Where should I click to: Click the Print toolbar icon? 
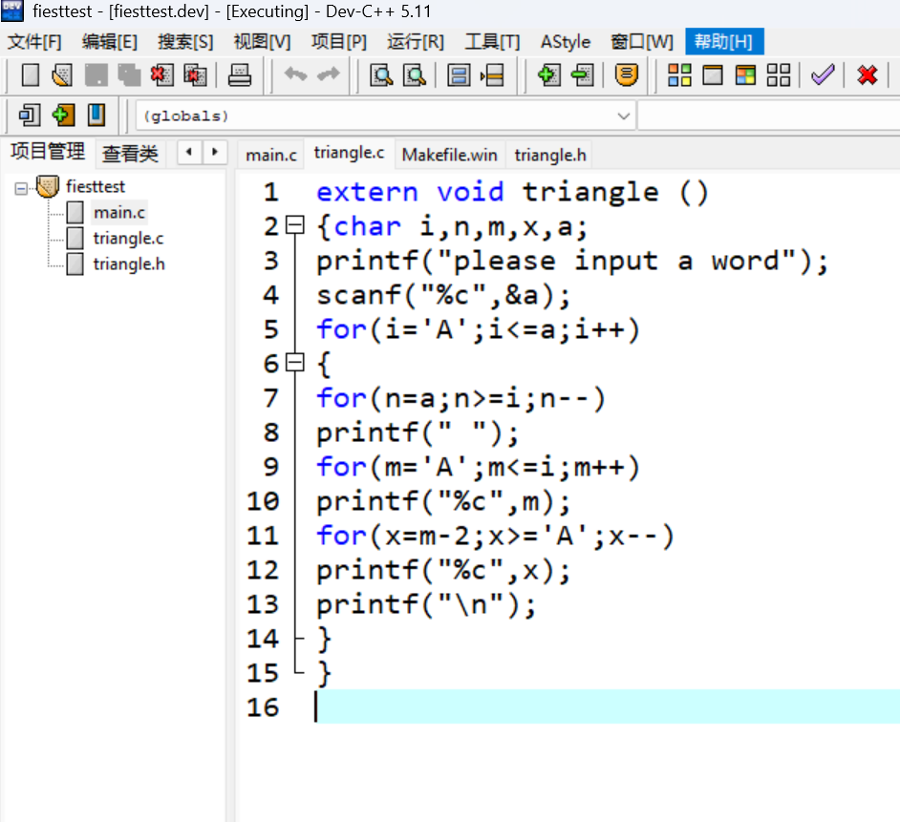240,75
